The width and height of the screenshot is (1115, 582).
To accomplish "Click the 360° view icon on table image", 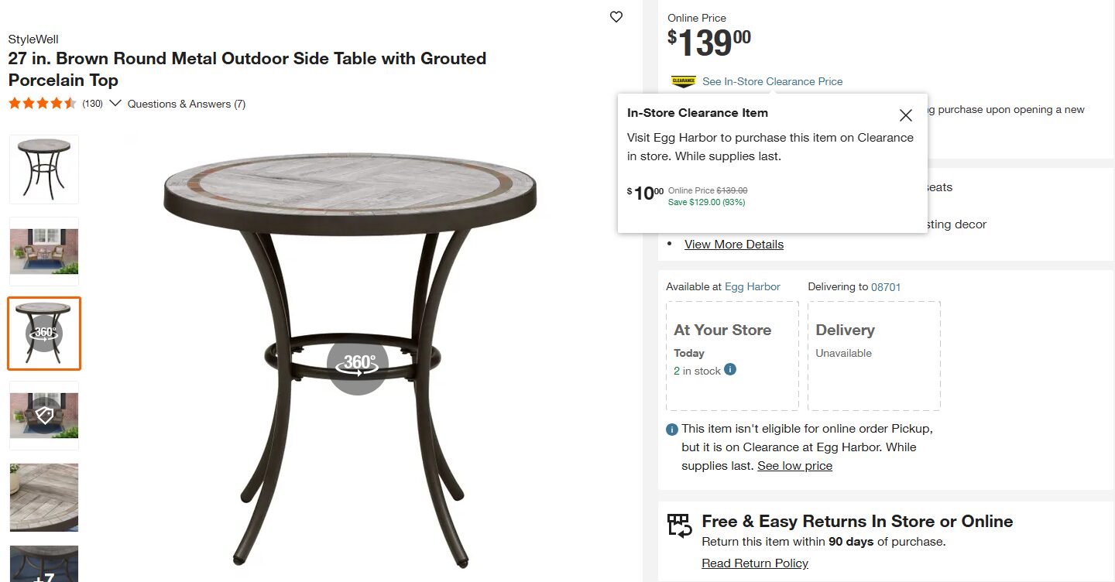I will tap(358, 365).
